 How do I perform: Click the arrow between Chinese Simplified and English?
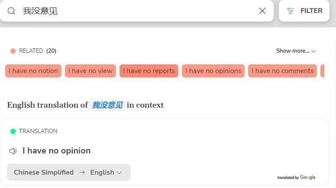pos(82,172)
